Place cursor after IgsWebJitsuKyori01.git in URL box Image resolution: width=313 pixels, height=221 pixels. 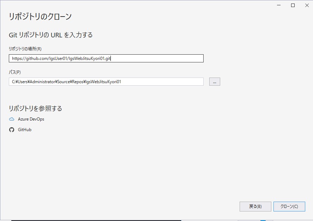(111, 58)
